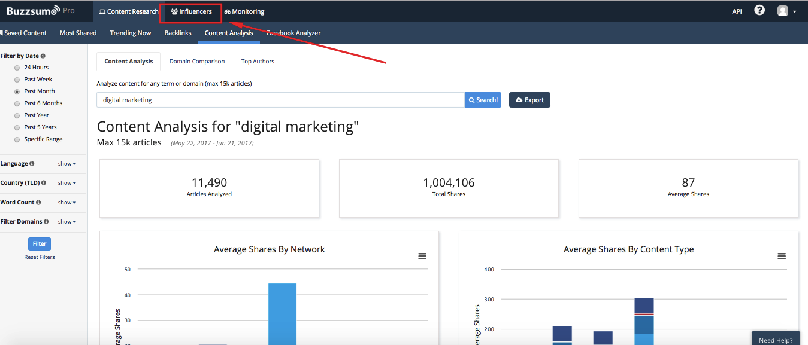Image resolution: width=808 pixels, height=345 pixels.
Task: Focus the digital marketing search field
Action: 280,100
